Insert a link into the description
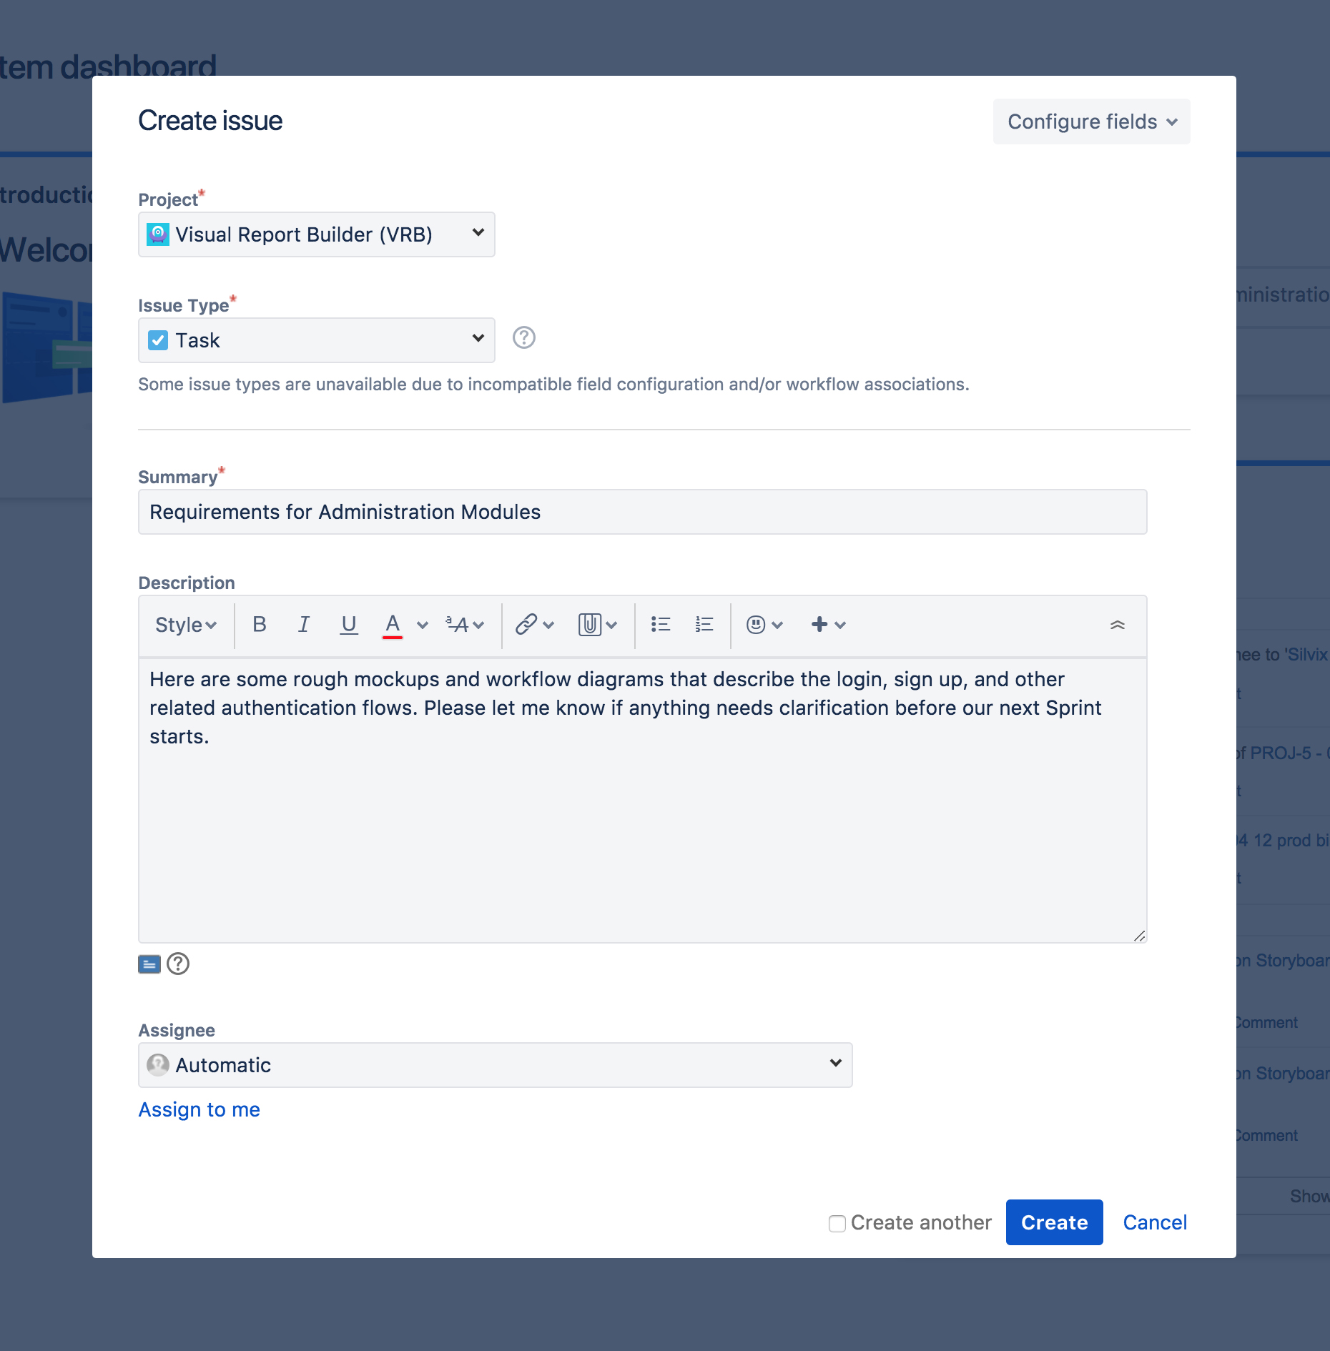 [x=527, y=625]
